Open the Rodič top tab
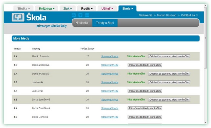Screen dimensions: 211x128 [86, 9]
